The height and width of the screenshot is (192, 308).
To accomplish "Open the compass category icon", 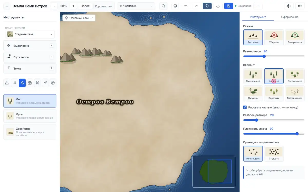I will [x=53, y=83].
